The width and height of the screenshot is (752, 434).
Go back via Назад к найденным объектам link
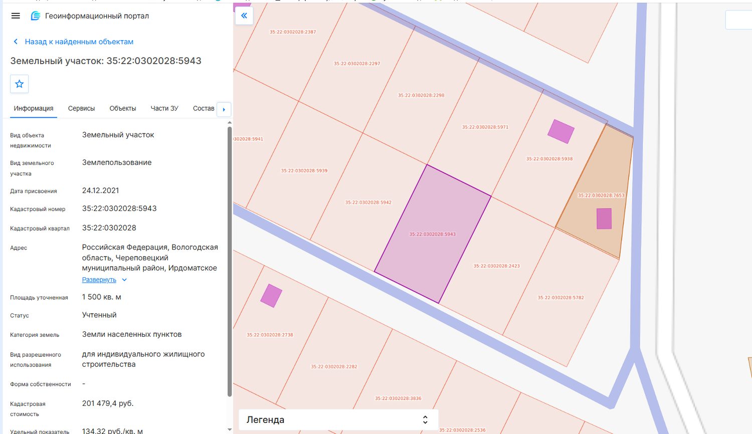(x=79, y=42)
